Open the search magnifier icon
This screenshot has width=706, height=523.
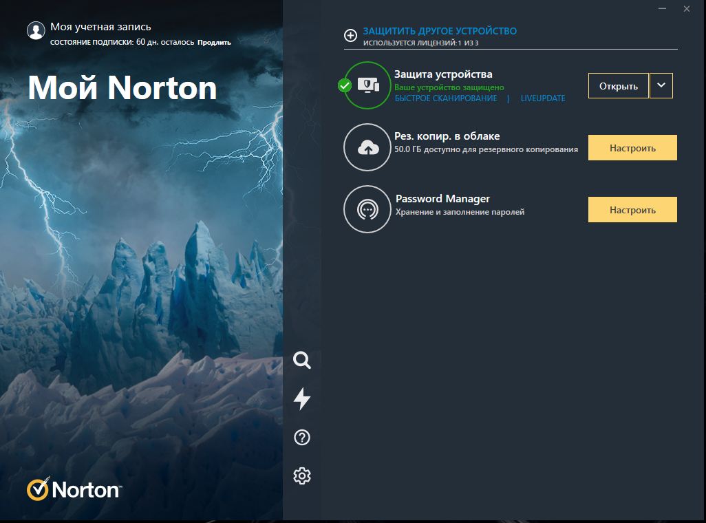pyautogui.click(x=301, y=360)
